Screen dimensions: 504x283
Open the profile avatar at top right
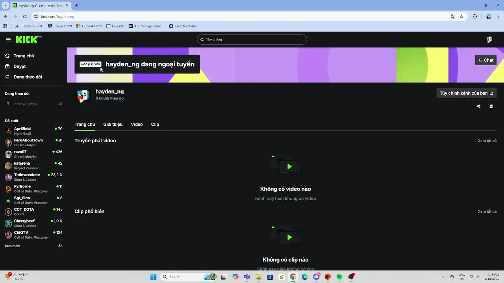tap(489, 40)
